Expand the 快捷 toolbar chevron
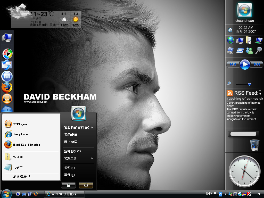Viewport: 264px width, 198px height. [x=215, y=193]
